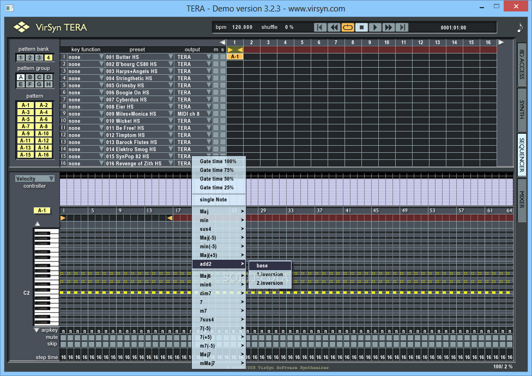Click the rewind transport button
Viewport: 532px width, 376px height.
tap(334, 27)
